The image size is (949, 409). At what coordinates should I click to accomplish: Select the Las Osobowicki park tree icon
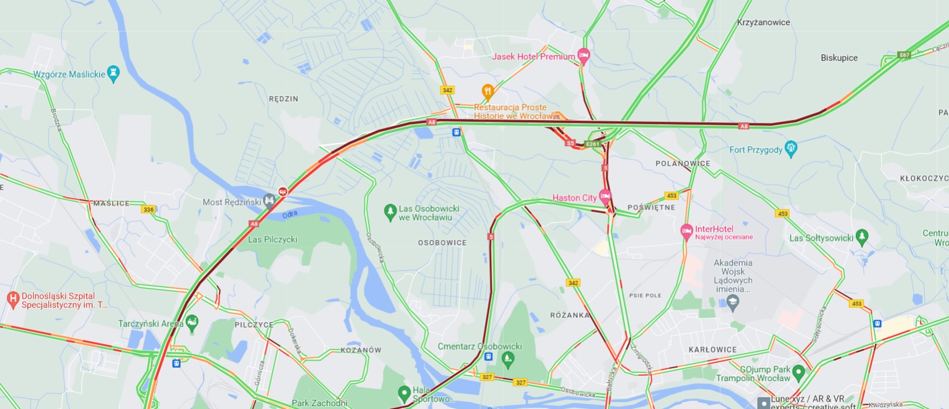tap(390, 212)
